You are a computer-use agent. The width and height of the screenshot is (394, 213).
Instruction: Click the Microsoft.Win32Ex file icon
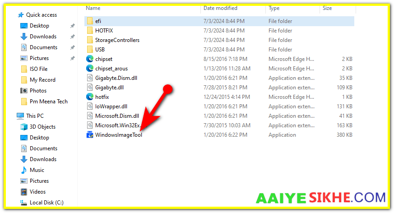pos(90,125)
